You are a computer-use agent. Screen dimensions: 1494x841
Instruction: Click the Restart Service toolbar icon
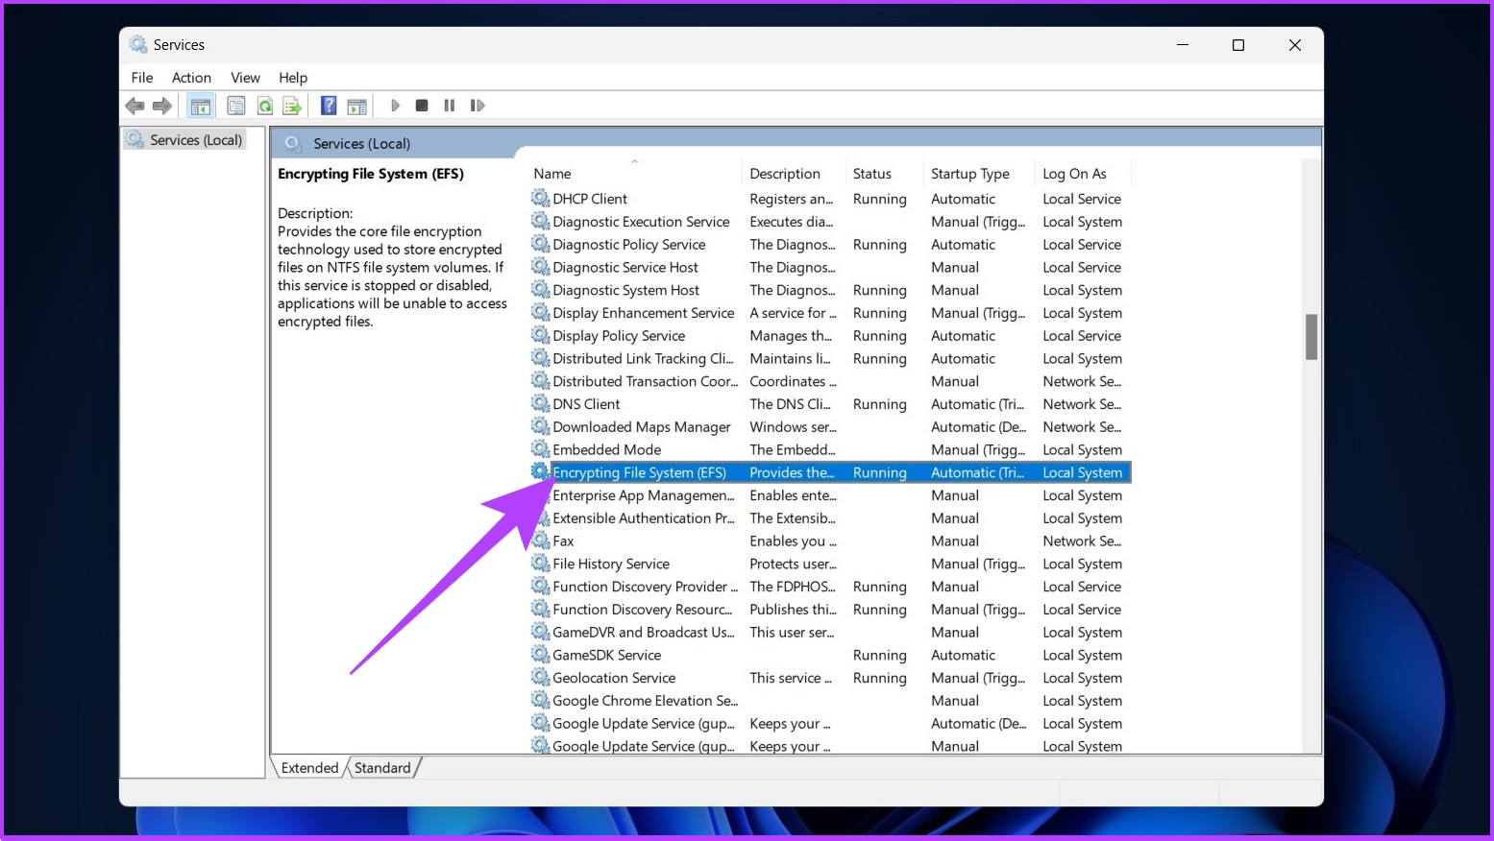click(x=478, y=106)
